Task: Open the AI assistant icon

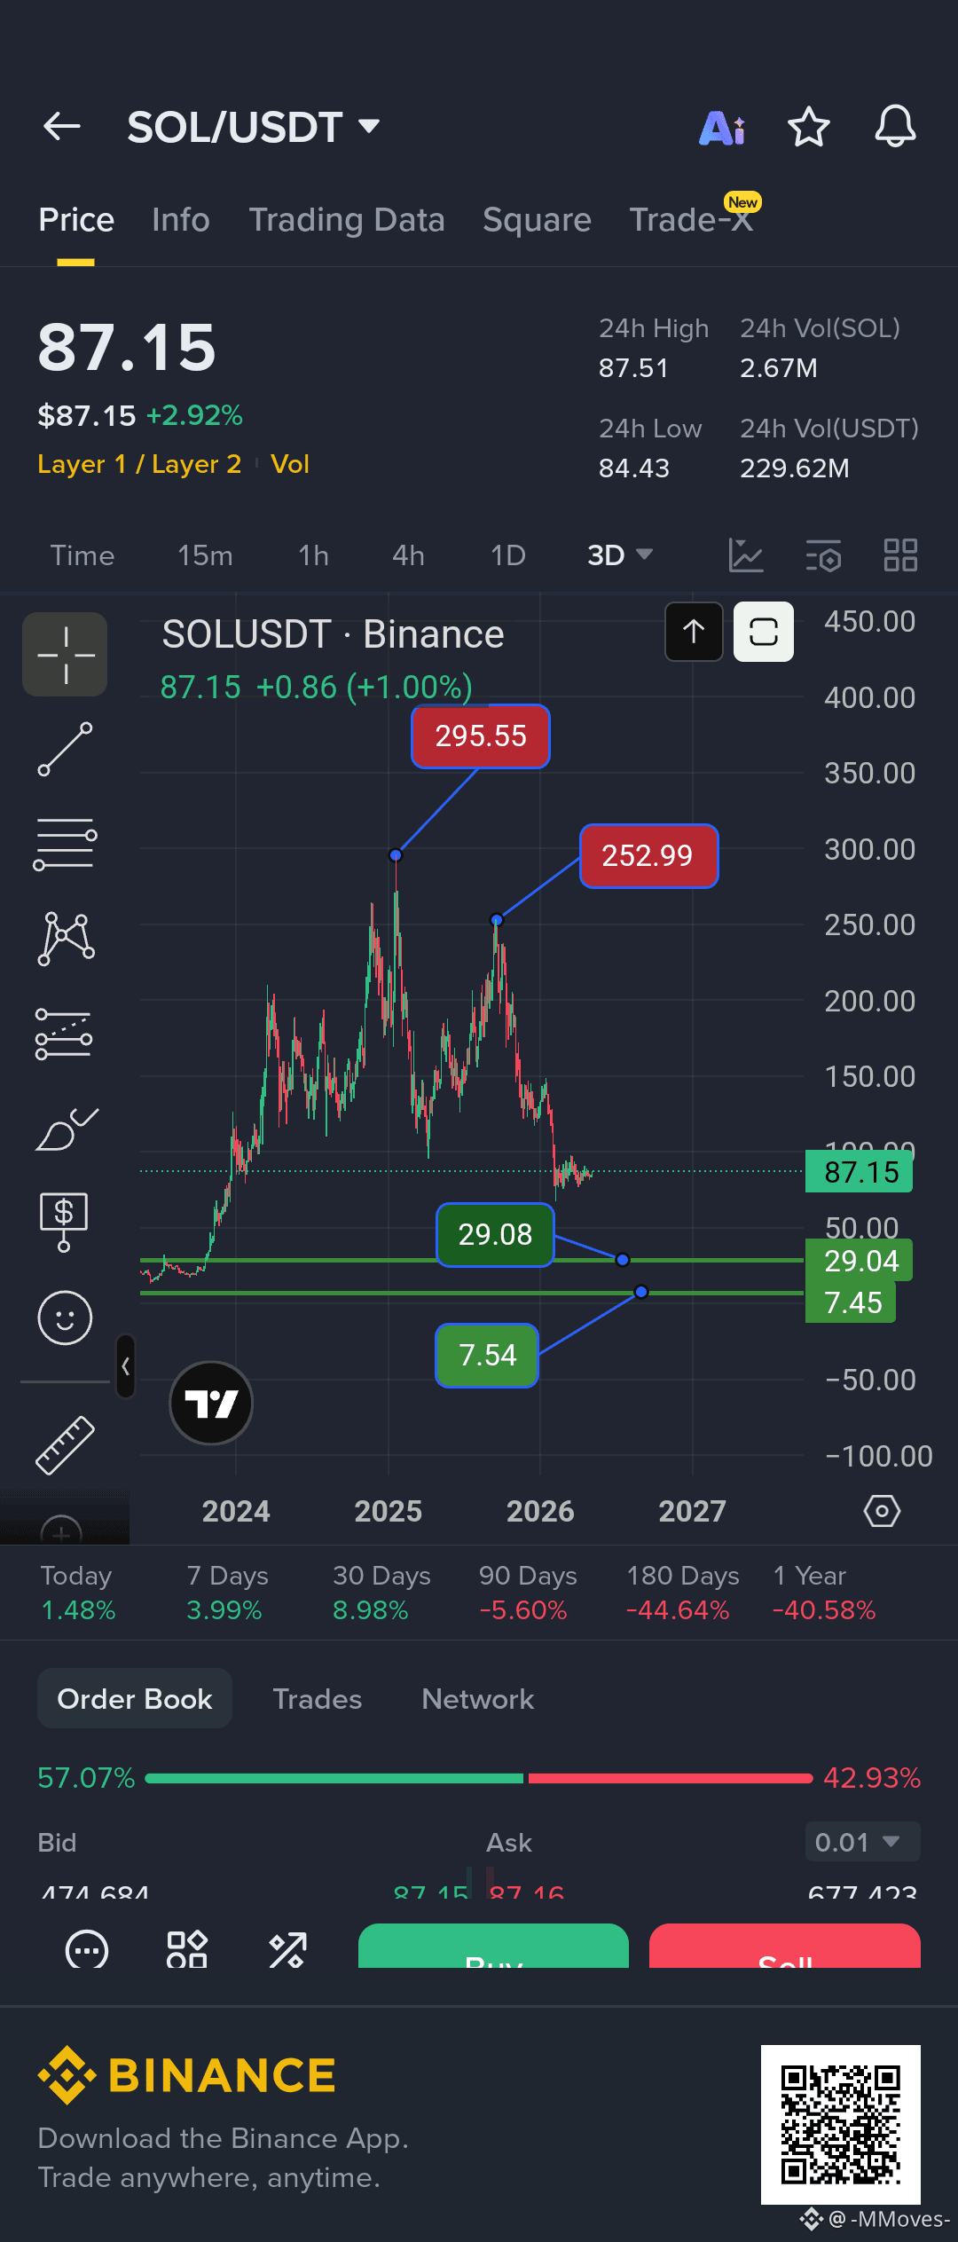Action: [722, 129]
